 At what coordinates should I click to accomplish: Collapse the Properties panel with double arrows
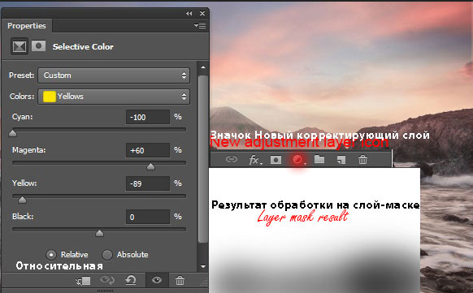(x=189, y=13)
